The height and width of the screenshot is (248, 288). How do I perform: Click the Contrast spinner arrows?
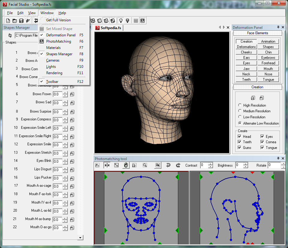(x=211, y=165)
